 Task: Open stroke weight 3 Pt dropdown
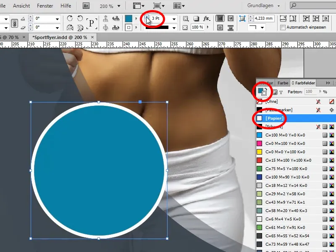coord(174,19)
